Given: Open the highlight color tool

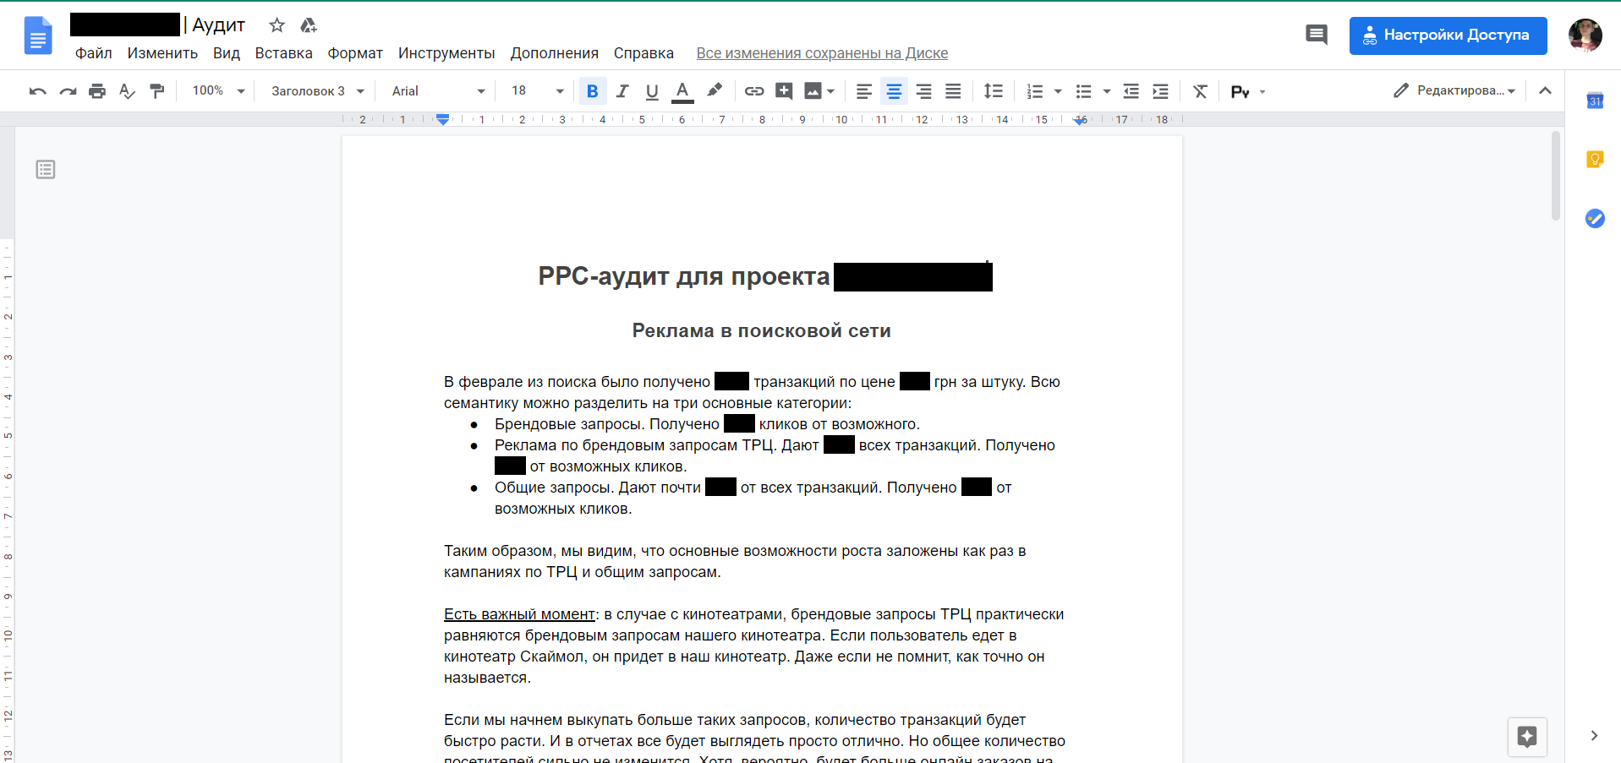Looking at the screenshot, I should [x=715, y=91].
